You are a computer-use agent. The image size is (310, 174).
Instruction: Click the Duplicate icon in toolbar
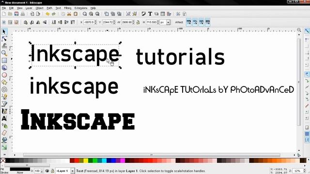[x=107, y=14]
